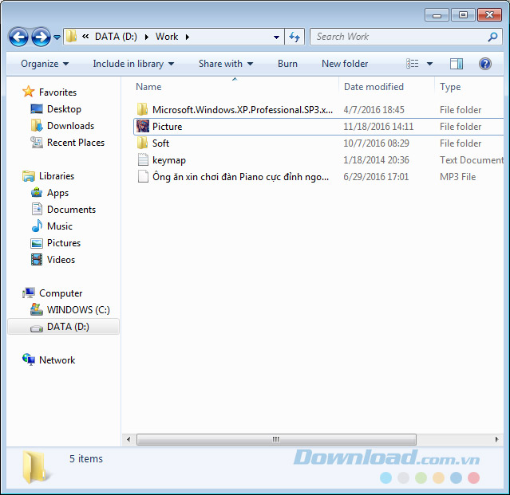Click the search magnifier icon
This screenshot has width=510, height=495.
[492, 37]
